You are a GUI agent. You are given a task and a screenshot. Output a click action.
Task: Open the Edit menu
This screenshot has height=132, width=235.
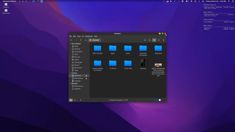[x=74, y=36]
